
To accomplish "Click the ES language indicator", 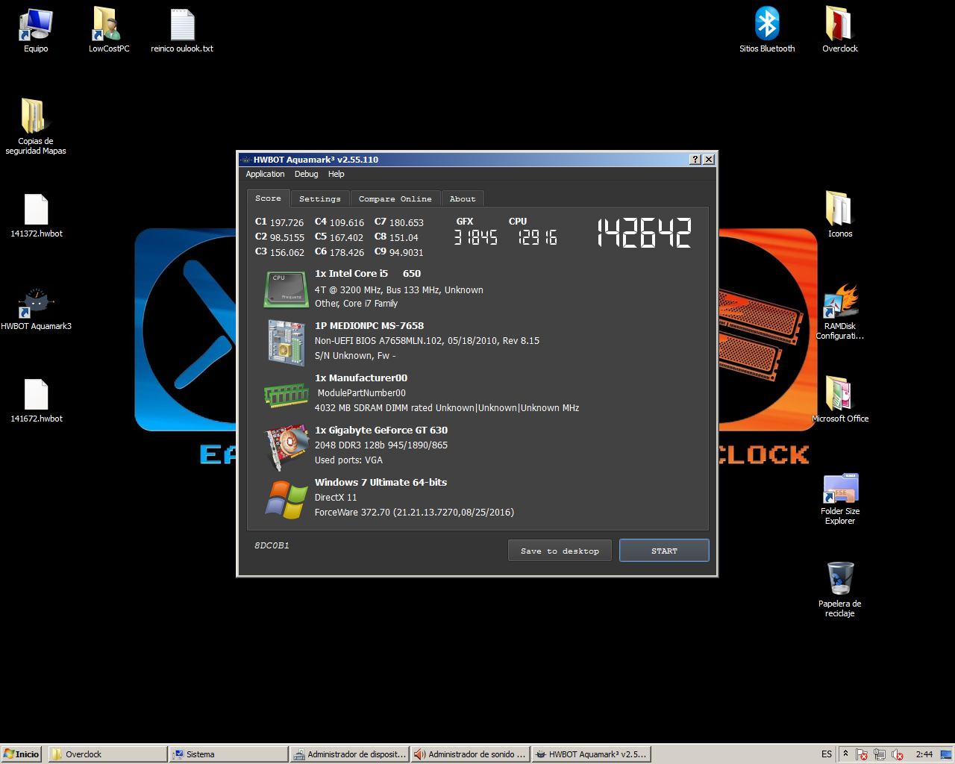I will [827, 754].
